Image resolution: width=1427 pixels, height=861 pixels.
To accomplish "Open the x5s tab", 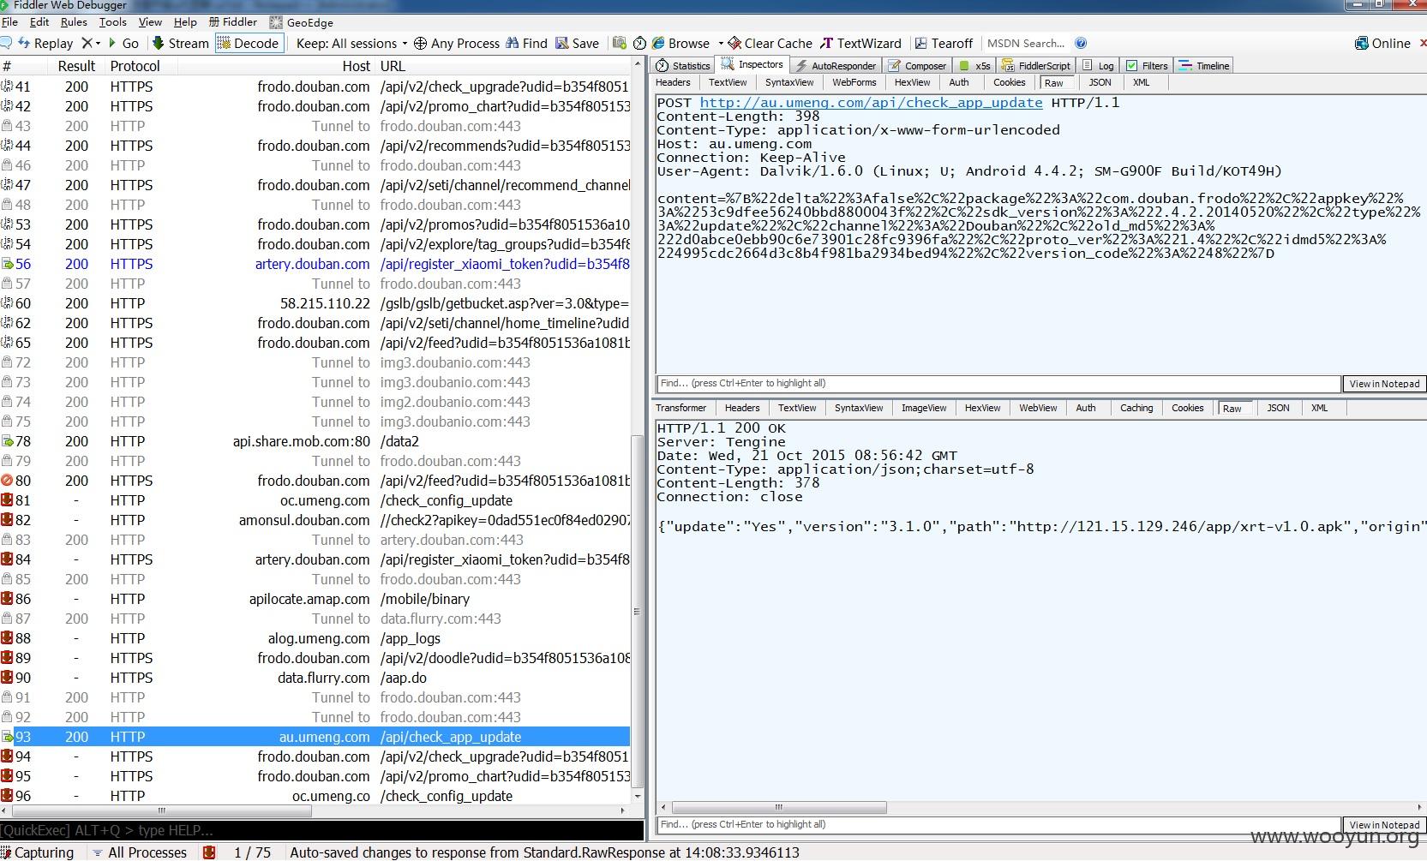I will (x=975, y=65).
